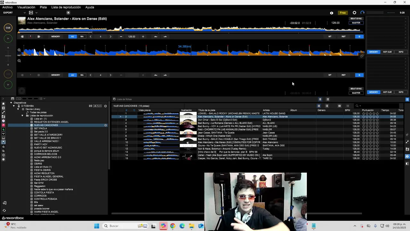Click the Windows Start button
This screenshot has width=410, height=231.
[96, 226]
